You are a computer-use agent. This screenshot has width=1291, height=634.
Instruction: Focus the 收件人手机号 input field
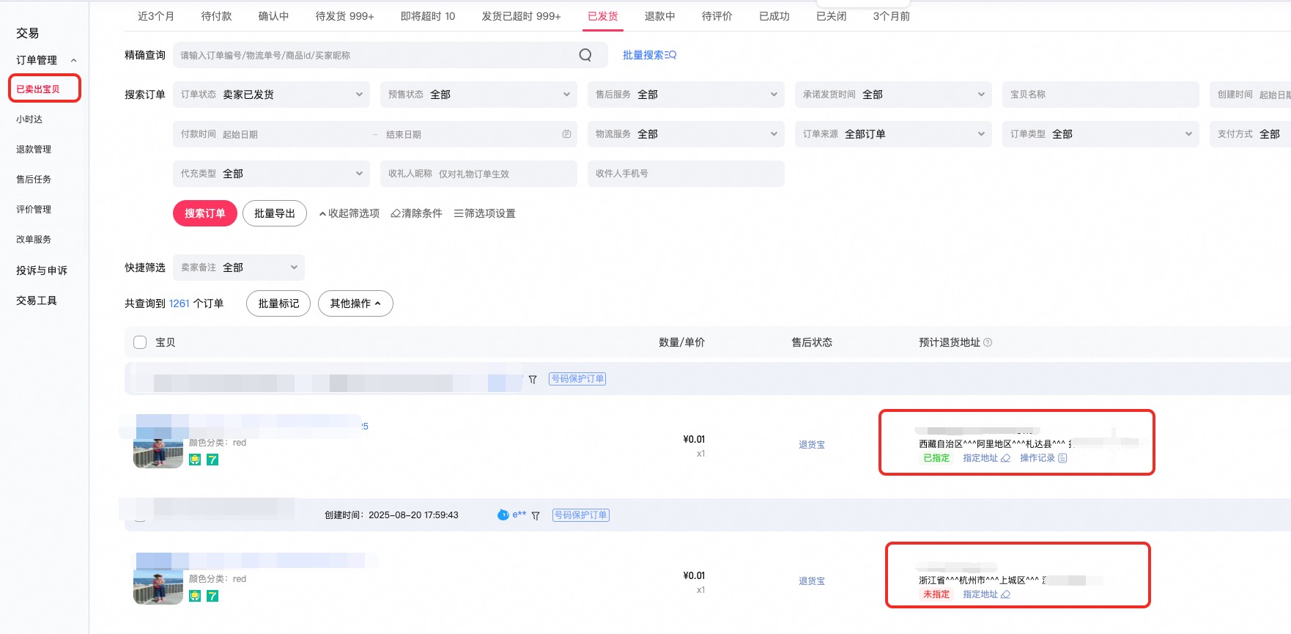coord(686,174)
